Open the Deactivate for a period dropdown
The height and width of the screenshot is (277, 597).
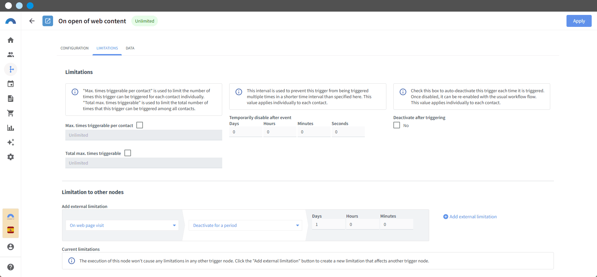pos(245,225)
